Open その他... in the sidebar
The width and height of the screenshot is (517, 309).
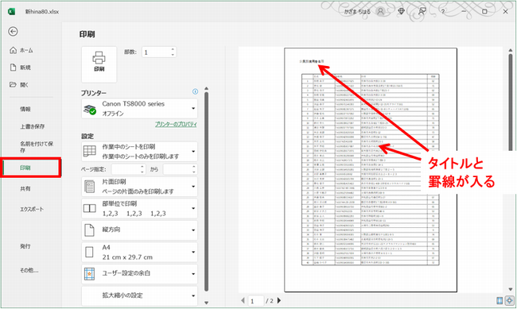tap(29, 270)
